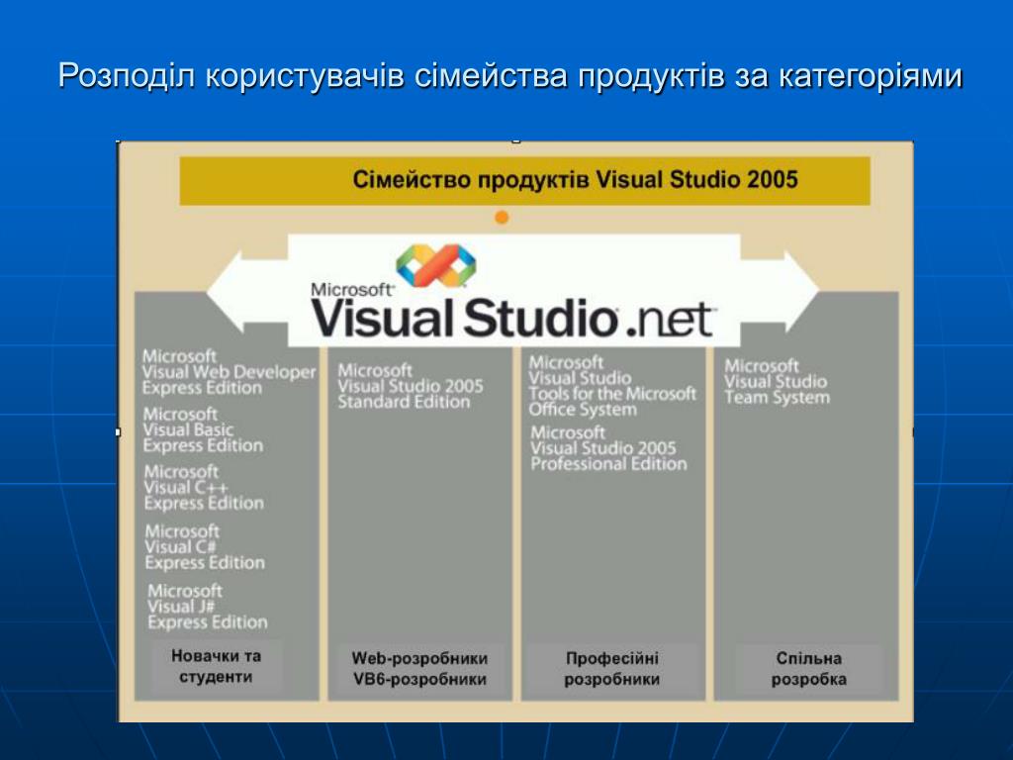The image size is (1013, 760).
Task: Click the orange dot under the banner
Action: [x=502, y=218]
